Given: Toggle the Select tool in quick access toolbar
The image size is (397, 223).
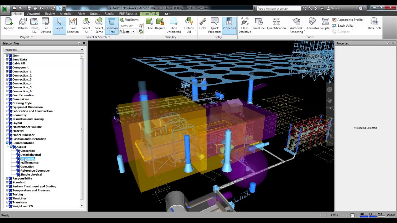Looking at the screenshot, I should (x=59, y=8).
